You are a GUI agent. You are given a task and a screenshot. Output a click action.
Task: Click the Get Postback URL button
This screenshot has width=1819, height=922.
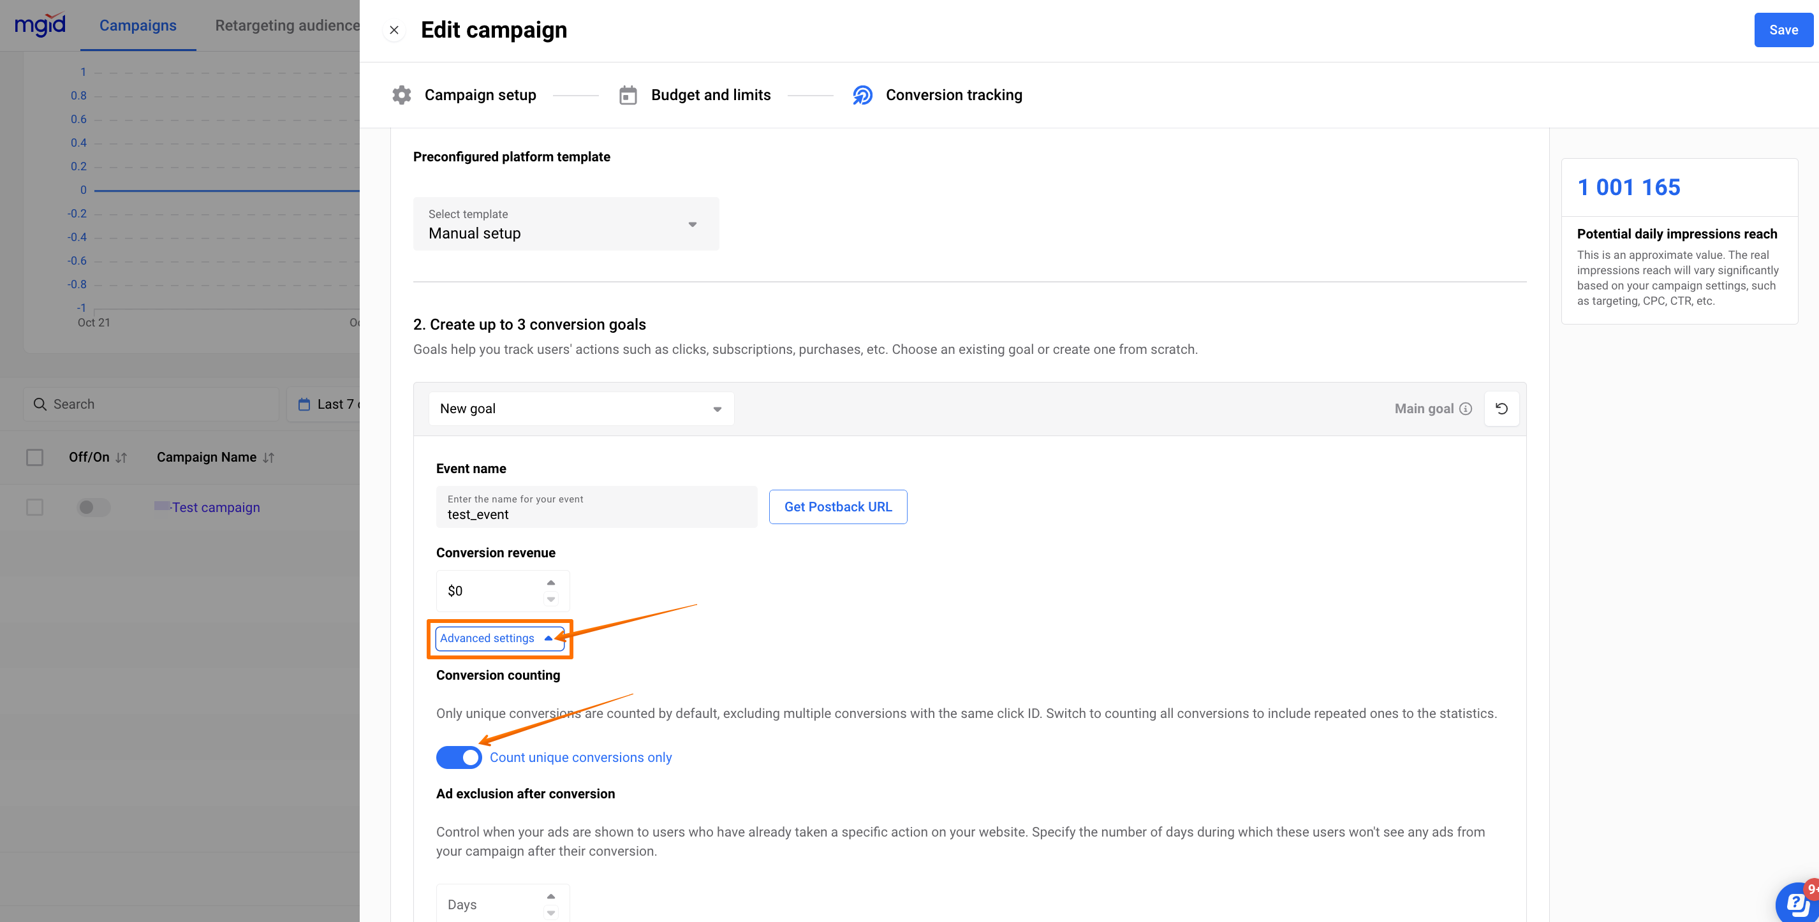tap(837, 507)
